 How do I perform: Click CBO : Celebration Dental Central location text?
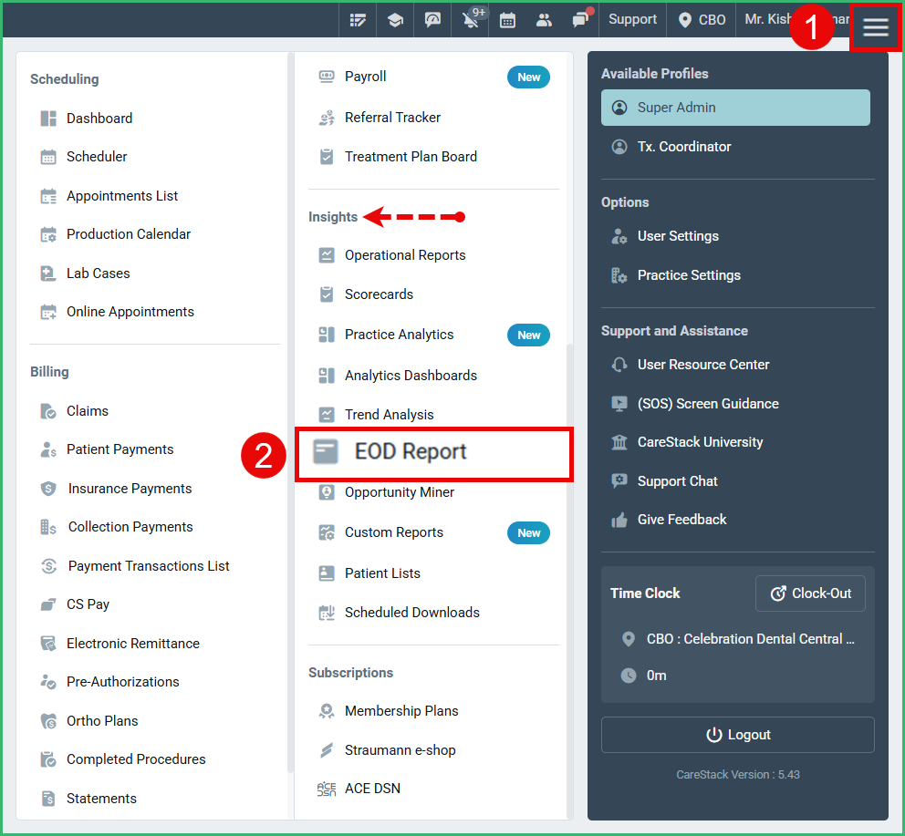click(x=750, y=639)
